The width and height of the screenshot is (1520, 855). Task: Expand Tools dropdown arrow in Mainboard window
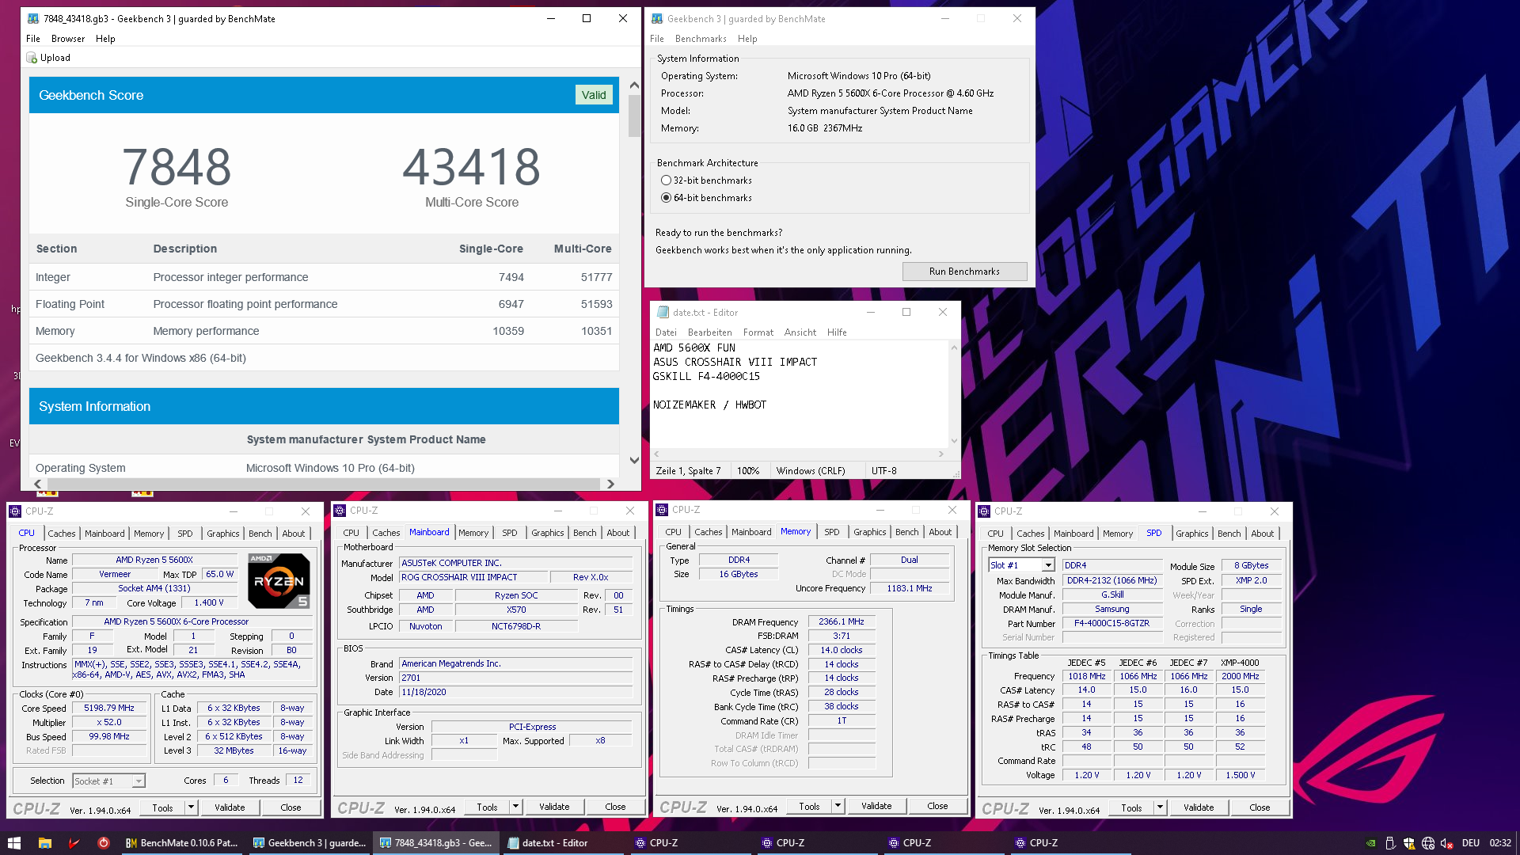[x=515, y=807]
